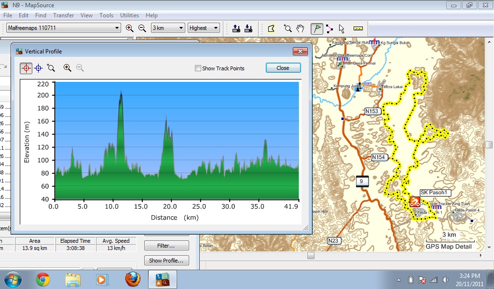Image resolution: width=494 pixels, height=289 pixels.
Task: Click route 9 highway shield on map
Action: click(362, 182)
